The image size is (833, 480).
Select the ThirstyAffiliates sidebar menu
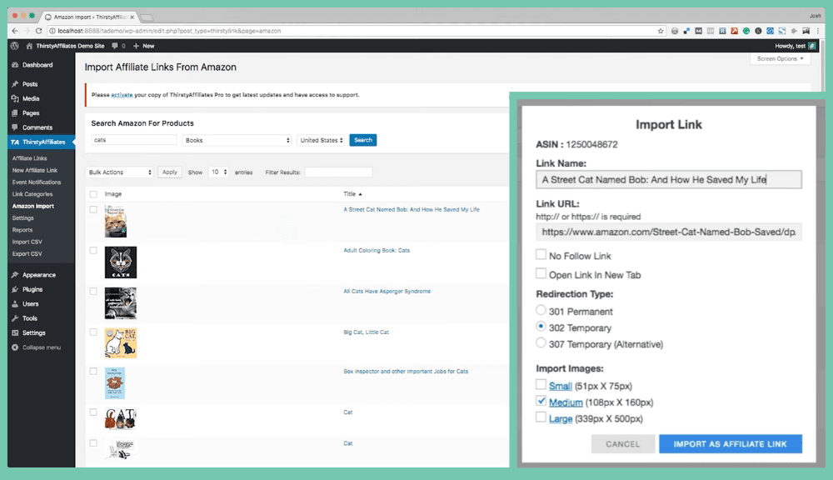(42, 142)
